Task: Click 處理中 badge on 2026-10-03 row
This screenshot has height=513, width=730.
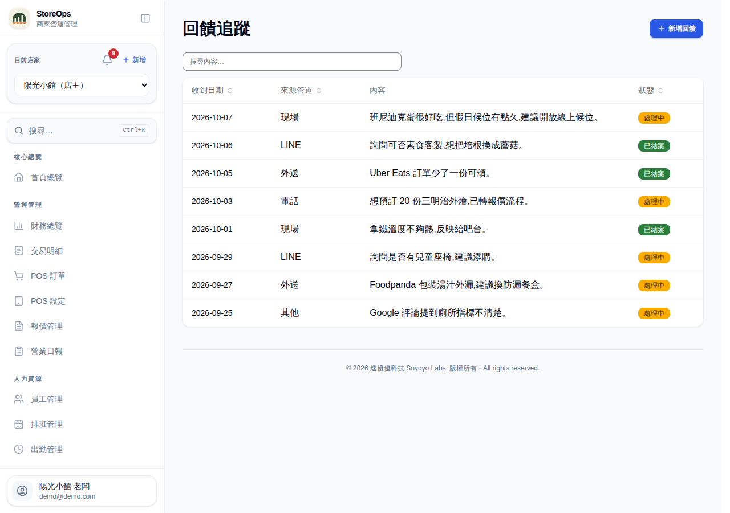Action: [654, 202]
